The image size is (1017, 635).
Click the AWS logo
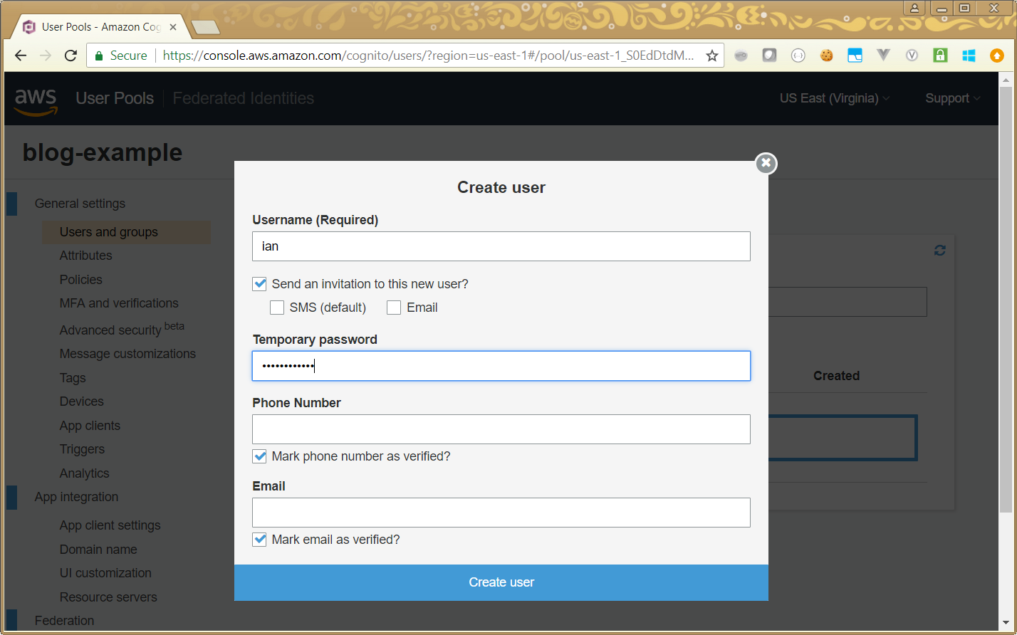click(x=36, y=100)
